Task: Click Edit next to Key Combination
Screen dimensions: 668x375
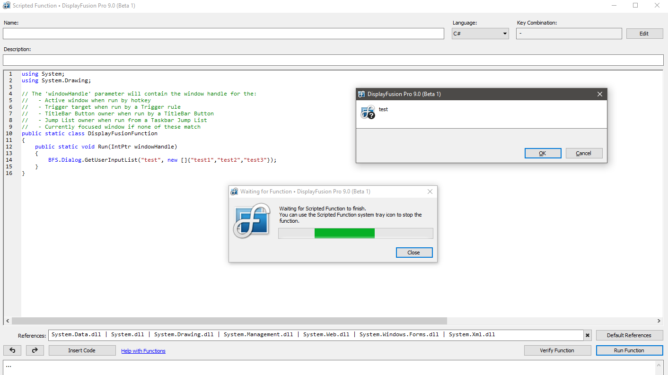Action: 644,34
